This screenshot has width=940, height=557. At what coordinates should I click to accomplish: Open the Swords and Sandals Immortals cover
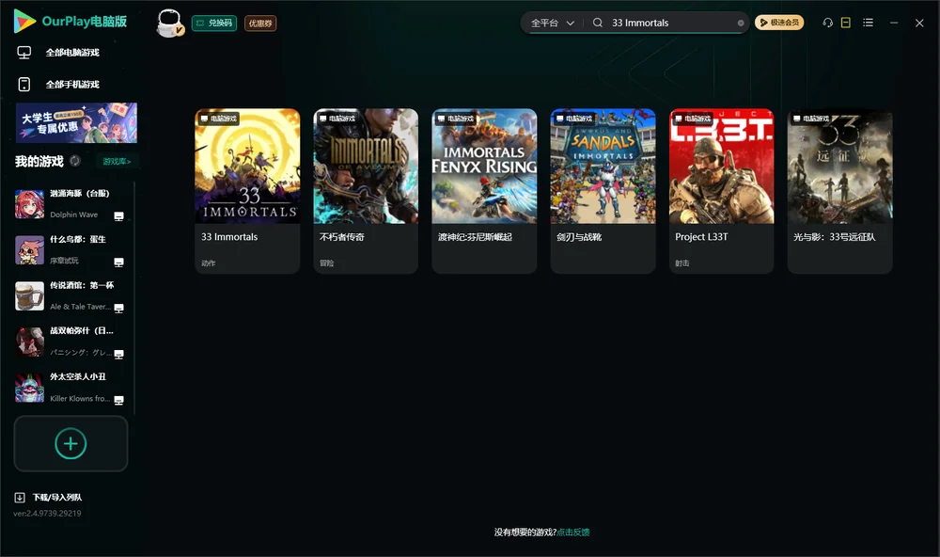point(603,167)
